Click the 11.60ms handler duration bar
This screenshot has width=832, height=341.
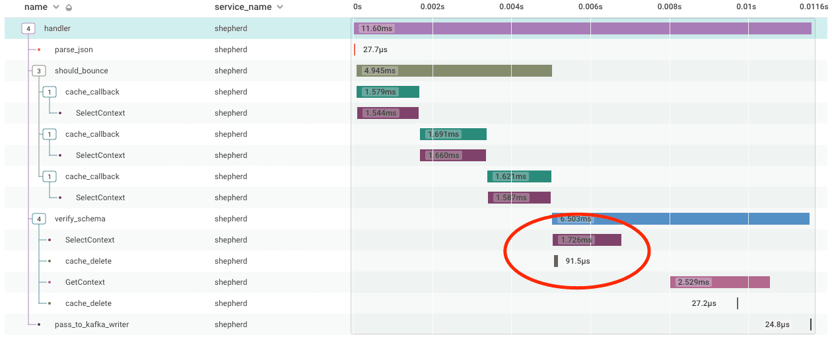582,28
